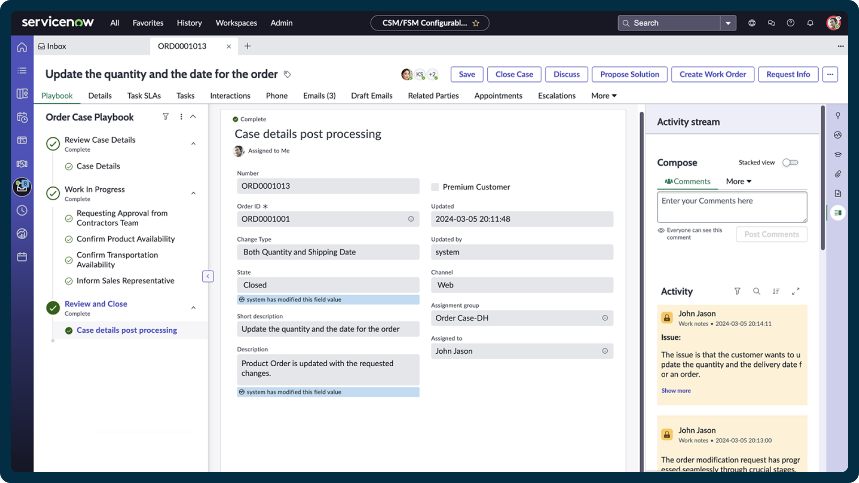The height and width of the screenshot is (483, 859).
Task: Click the tag icon beside case title
Action: pos(287,74)
